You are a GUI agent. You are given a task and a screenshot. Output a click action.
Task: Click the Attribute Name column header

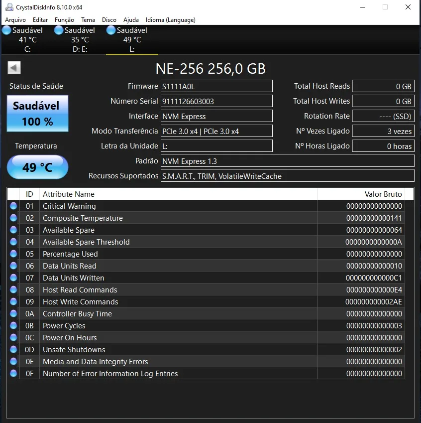click(179, 194)
